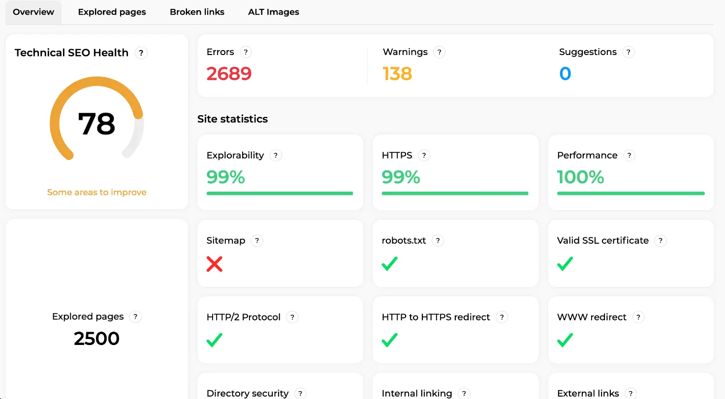
Task: Open HTTPS help tooltip icon
Action: [x=424, y=155]
